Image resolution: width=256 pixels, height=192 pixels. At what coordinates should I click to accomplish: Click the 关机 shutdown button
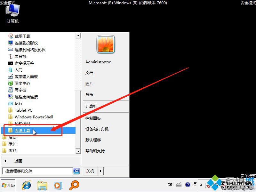(x=90, y=171)
